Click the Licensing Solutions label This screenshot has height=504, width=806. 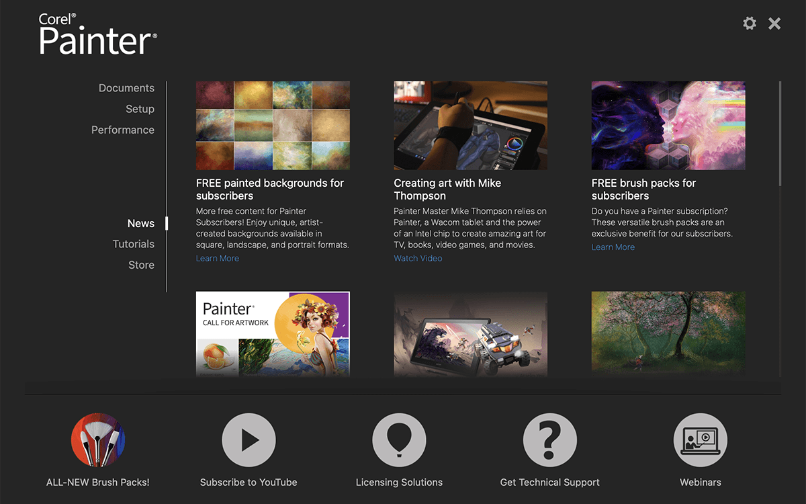click(399, 482)
